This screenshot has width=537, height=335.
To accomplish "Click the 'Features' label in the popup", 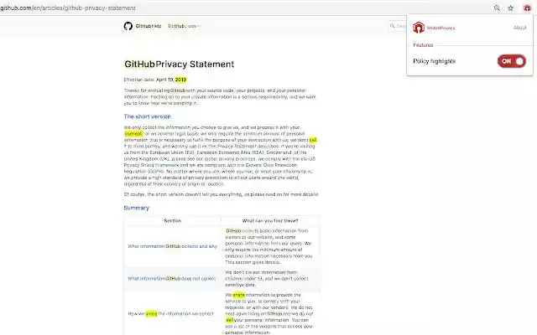I will pos(423,45).
